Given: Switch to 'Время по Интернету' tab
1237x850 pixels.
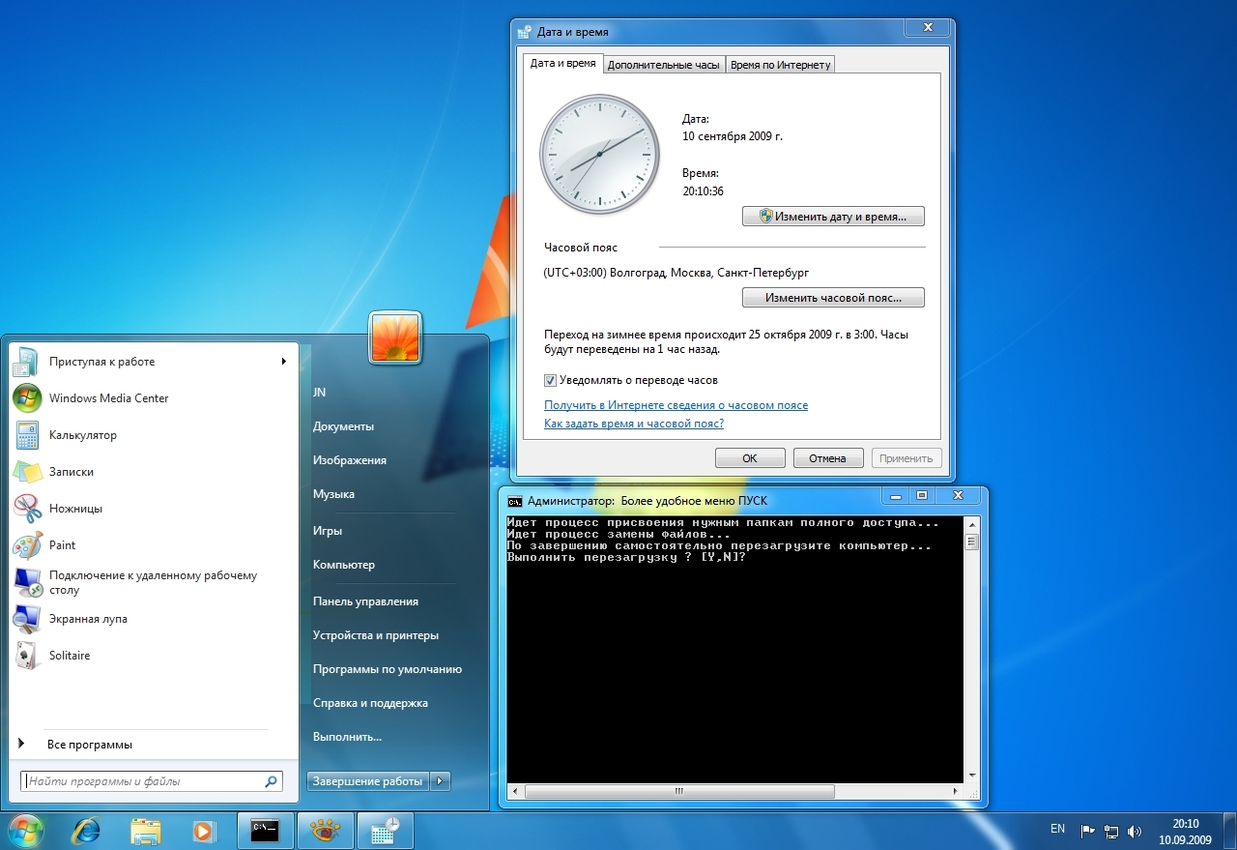Looking at the screenshot, I should point(780,65).
